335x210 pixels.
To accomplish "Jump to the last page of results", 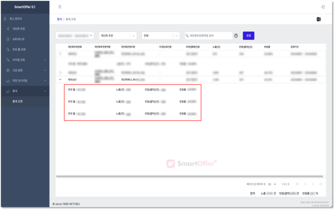I will tap(321, 184).
